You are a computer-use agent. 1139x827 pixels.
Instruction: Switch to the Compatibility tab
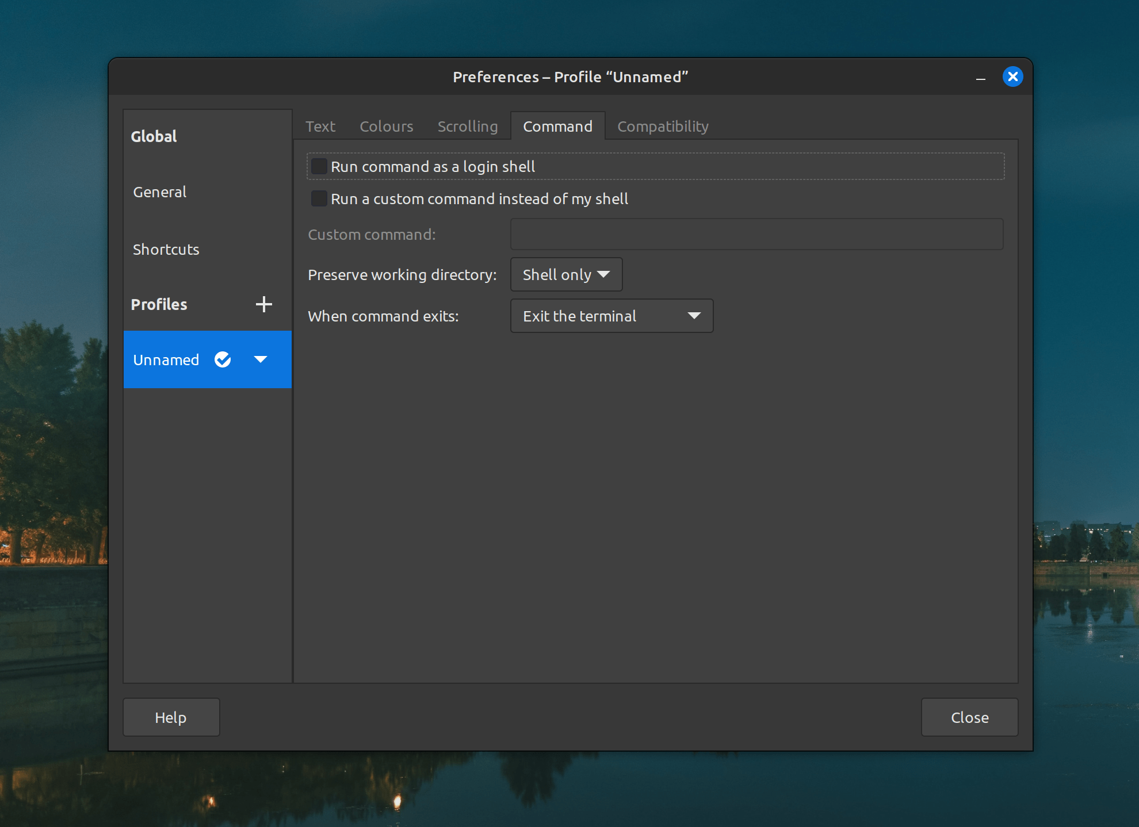click(662, 126)
